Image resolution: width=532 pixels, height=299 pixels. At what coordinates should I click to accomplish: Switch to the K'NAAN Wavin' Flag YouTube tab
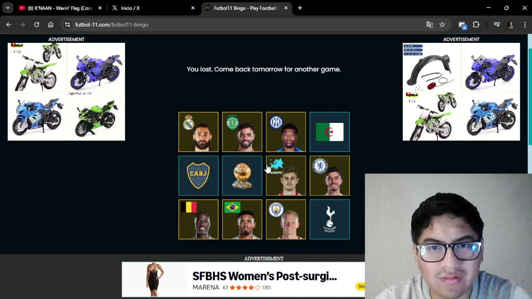60,8
